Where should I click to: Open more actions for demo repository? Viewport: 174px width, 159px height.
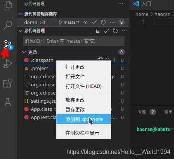(112, 22)
